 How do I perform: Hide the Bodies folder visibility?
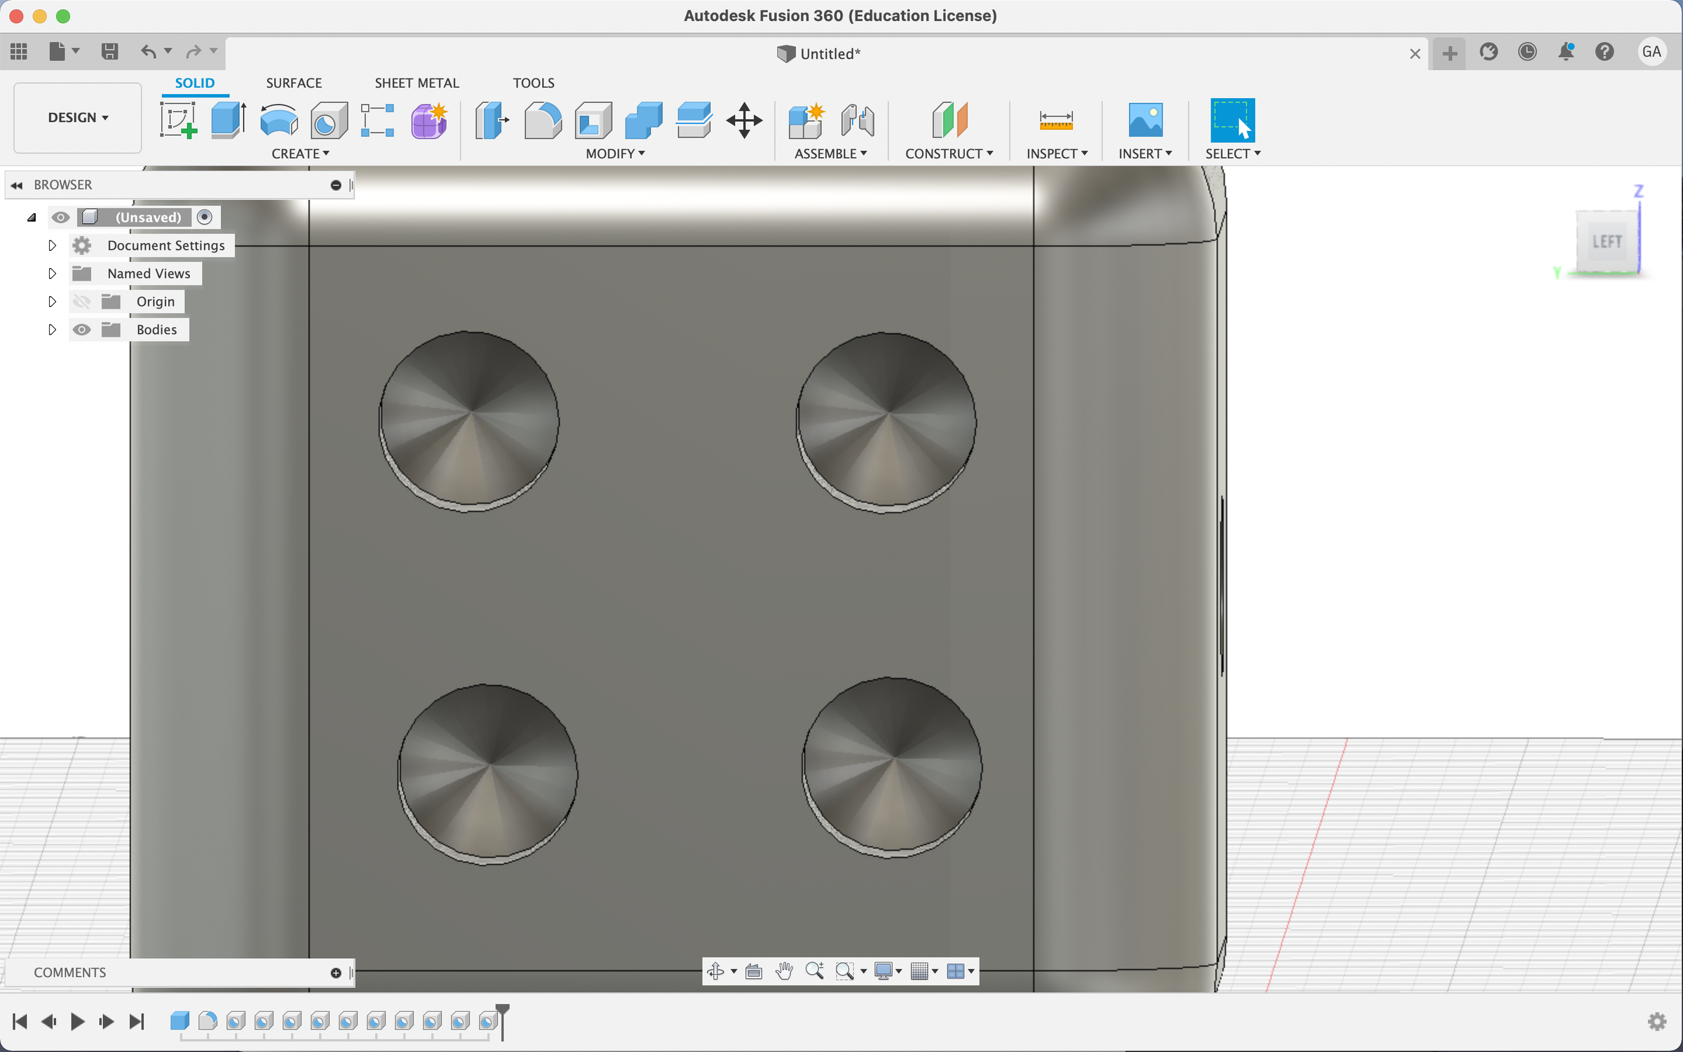(x=82, y=329)
